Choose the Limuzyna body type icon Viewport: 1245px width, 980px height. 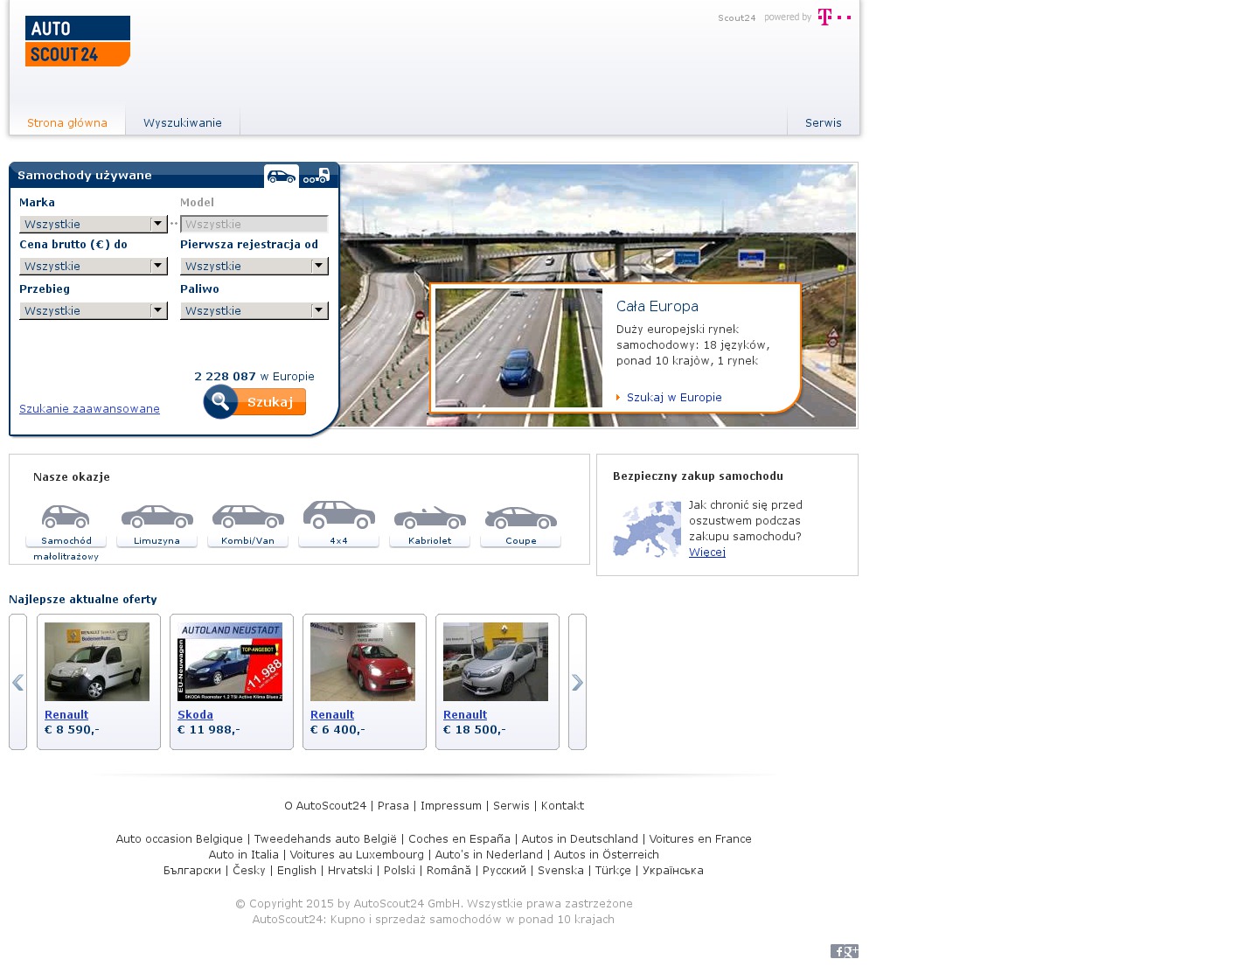[x=157, y=518]
